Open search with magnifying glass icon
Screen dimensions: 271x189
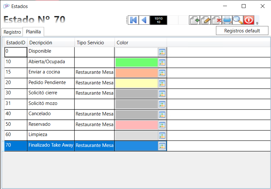click(238, 20)
